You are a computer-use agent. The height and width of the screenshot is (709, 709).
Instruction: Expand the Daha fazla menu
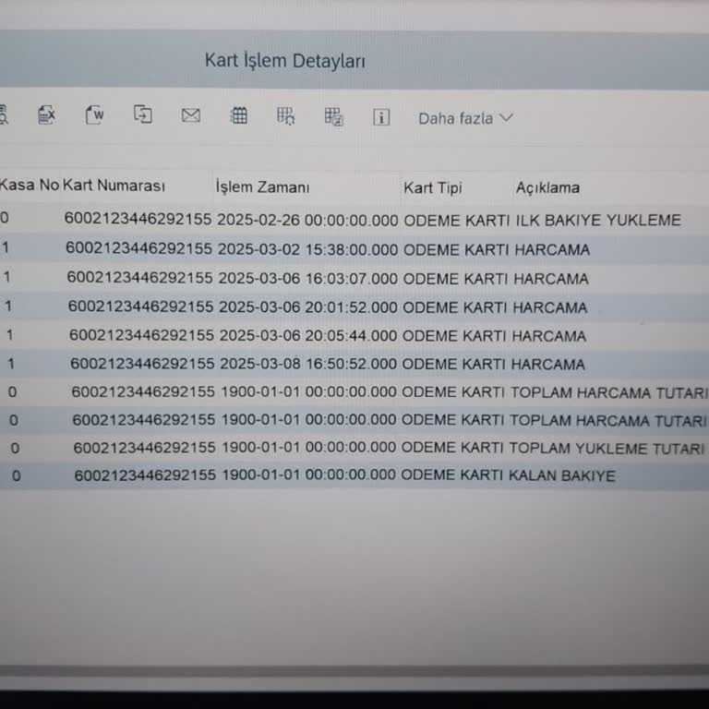point(465,118)
